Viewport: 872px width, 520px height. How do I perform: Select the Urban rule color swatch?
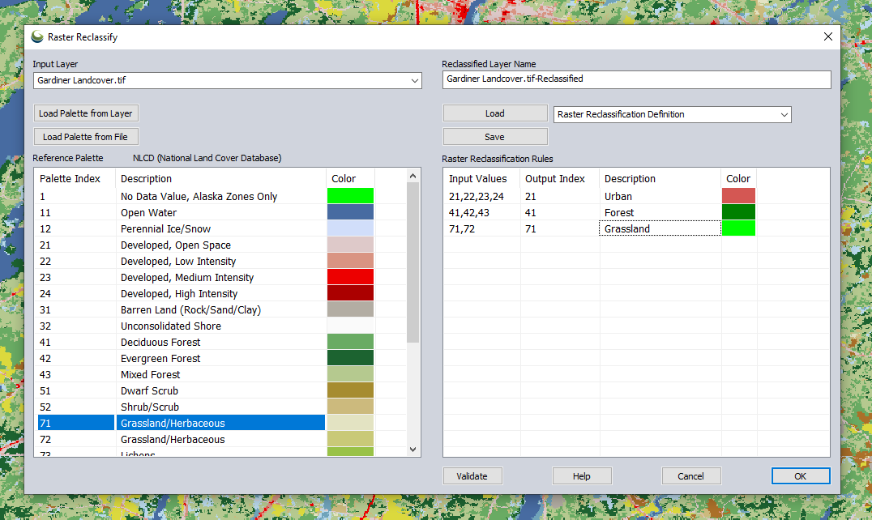(x=738, y=195)
